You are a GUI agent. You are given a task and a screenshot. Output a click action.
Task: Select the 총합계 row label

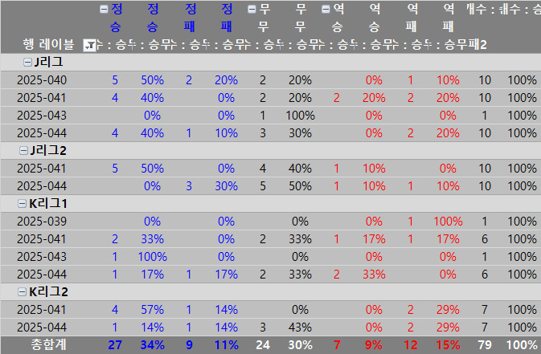(49, 344)
